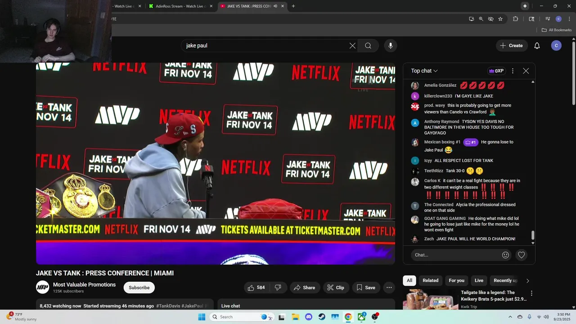
Task: Click the YouTube search magnifier button
Action: [x=368, y=45]
